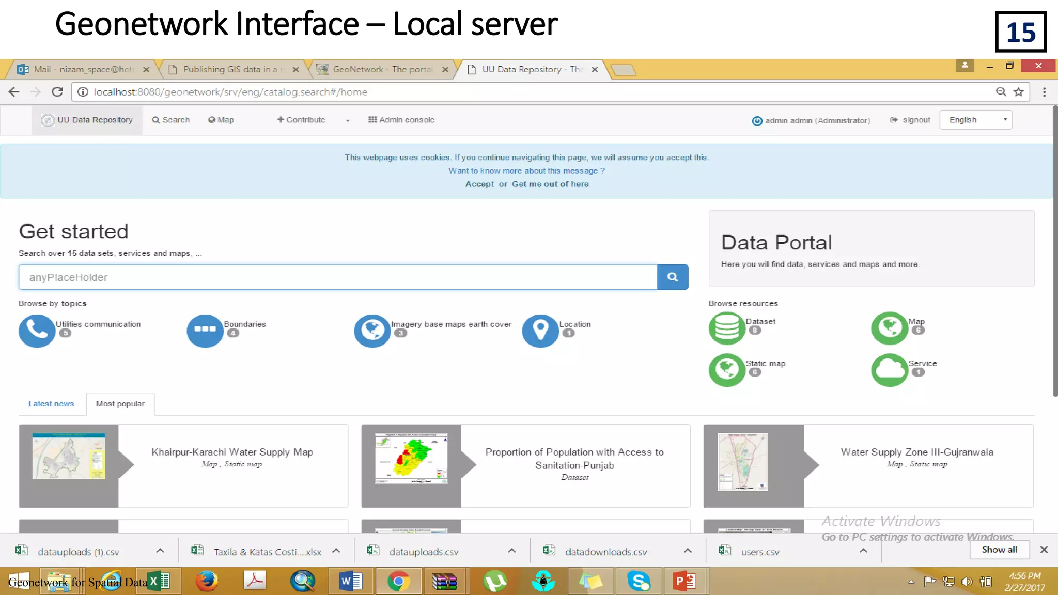This screenshot has width=1058, height=595.
Task: Open Excel from the taskbar
Action: click(159, 582)
